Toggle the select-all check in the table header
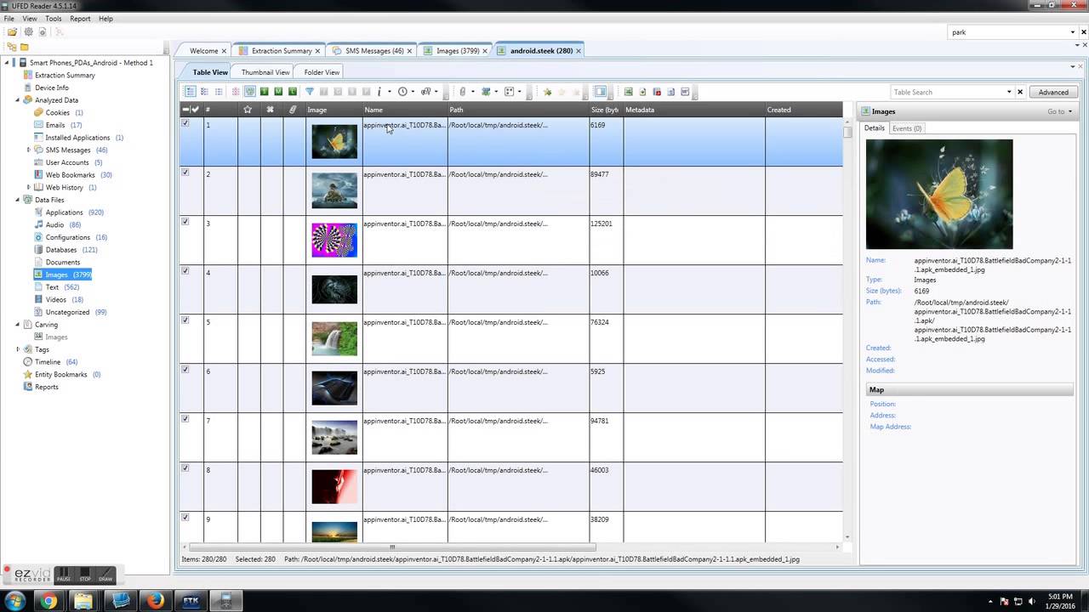The width and height of the screenshot is (1089, 612). point(196,110)
